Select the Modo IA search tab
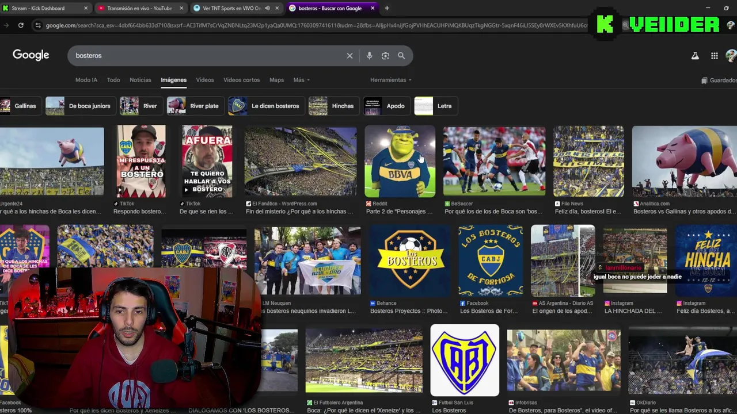The width and height of the screenshot is (737, 414). [86, 80]
